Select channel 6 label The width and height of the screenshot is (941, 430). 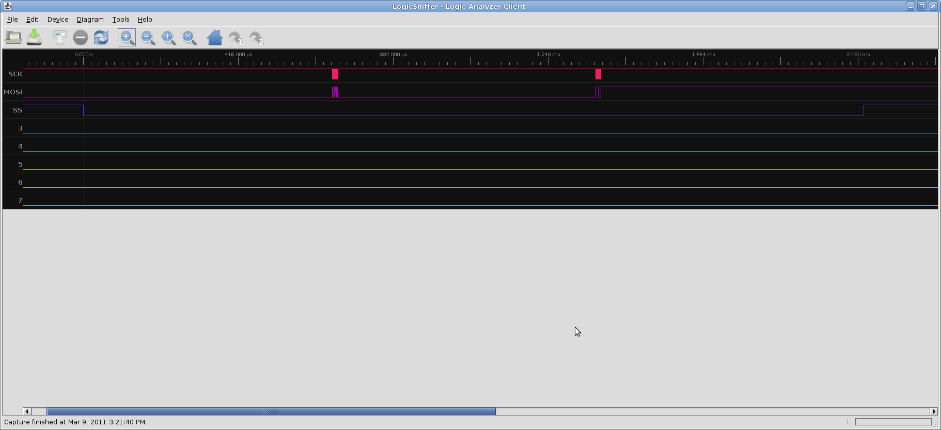tap(20, 182)
